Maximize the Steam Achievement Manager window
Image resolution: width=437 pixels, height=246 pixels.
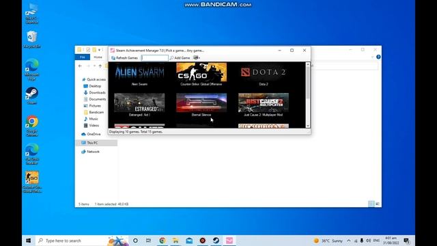tap(292, 50)
